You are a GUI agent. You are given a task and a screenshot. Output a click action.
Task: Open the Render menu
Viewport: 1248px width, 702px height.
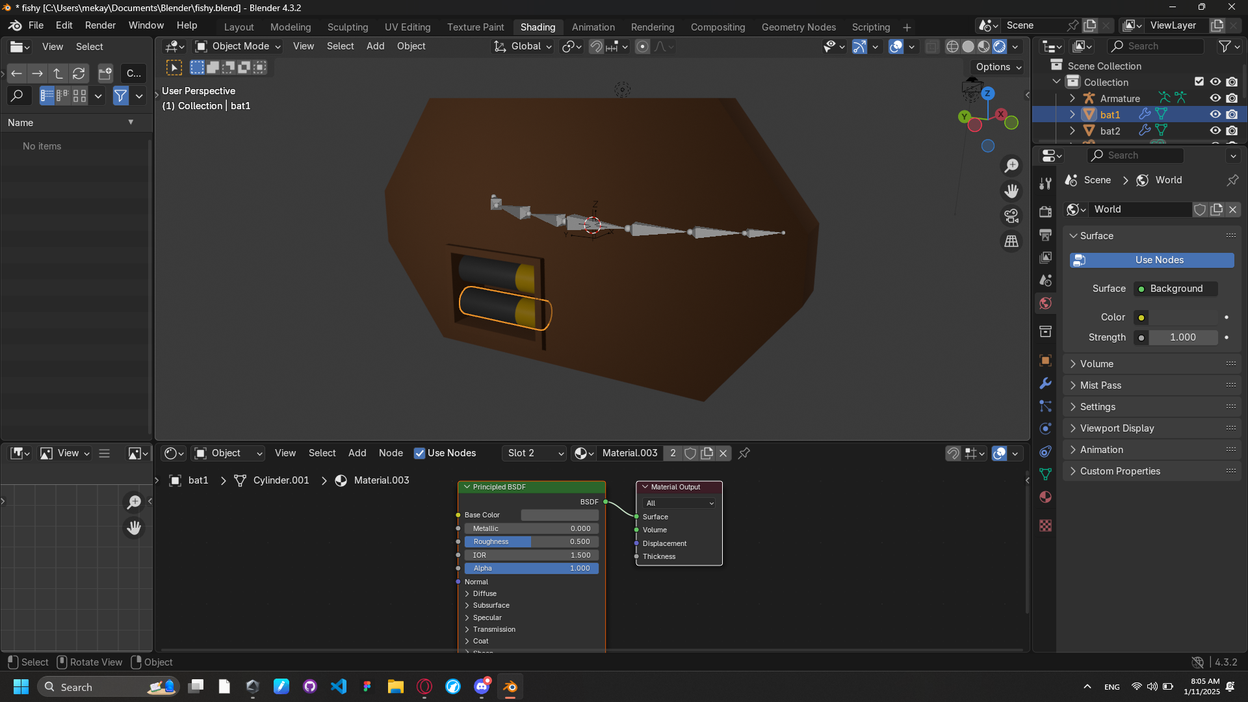pos(100,25)
